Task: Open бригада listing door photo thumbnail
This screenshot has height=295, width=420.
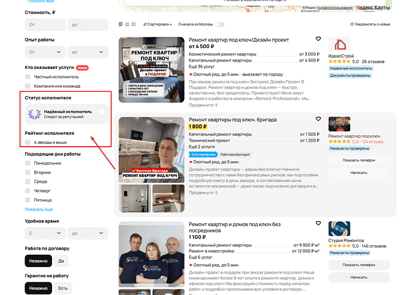Action: (134, 199)
